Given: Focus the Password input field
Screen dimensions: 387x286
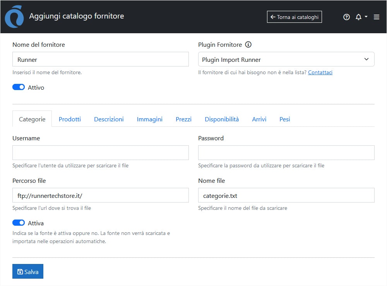Looking at the screenshot, I should click(286, 153).
